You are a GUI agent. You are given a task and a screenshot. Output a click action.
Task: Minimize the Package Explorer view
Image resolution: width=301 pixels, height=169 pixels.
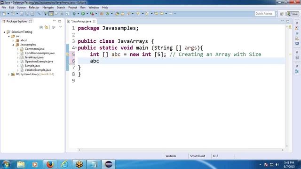coord(55,21)
